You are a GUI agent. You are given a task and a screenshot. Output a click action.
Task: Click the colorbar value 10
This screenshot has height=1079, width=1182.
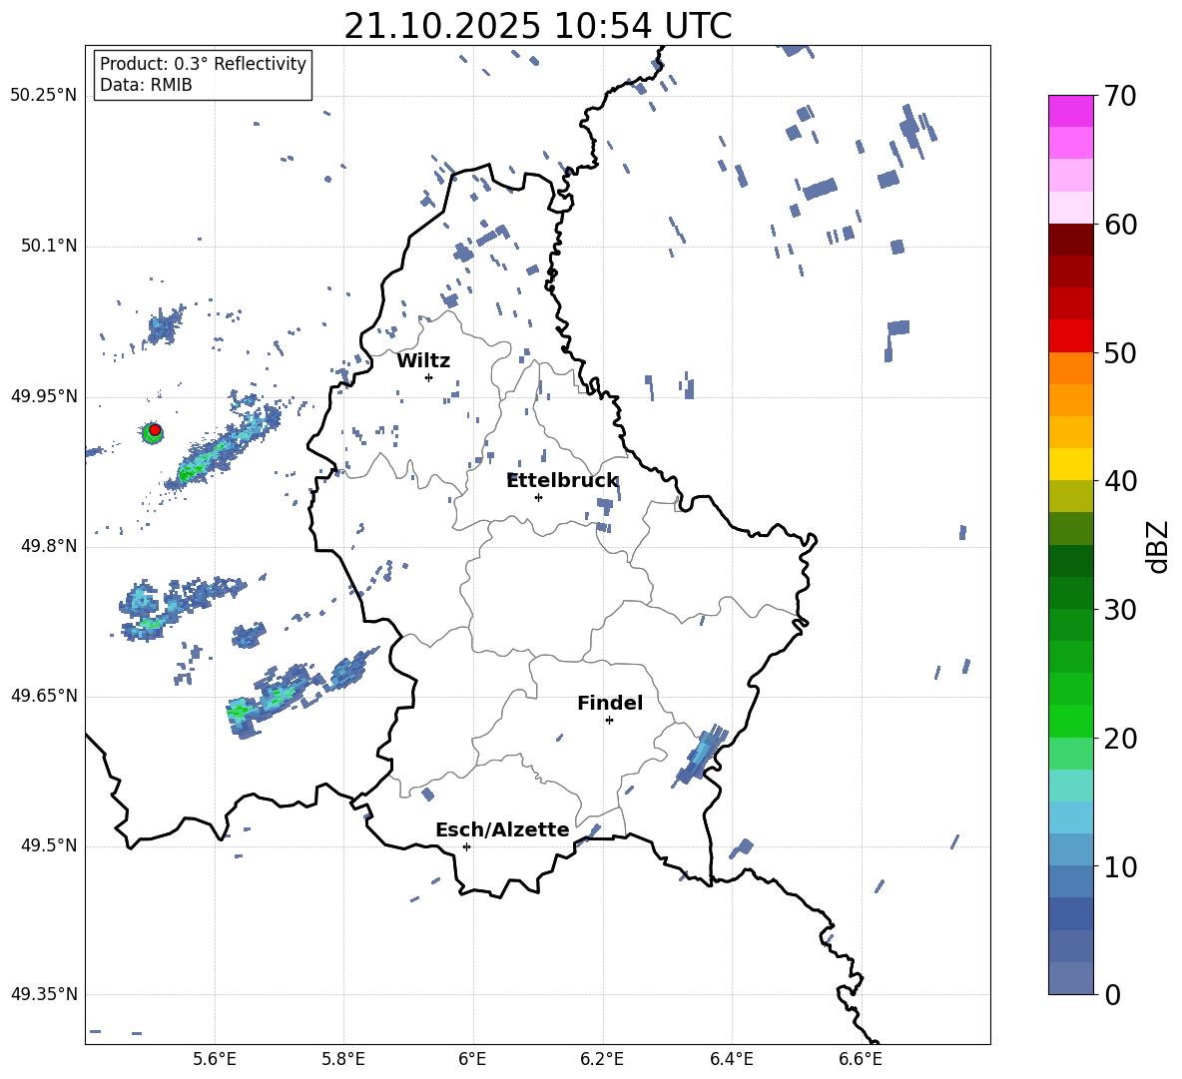(1120, 866)
